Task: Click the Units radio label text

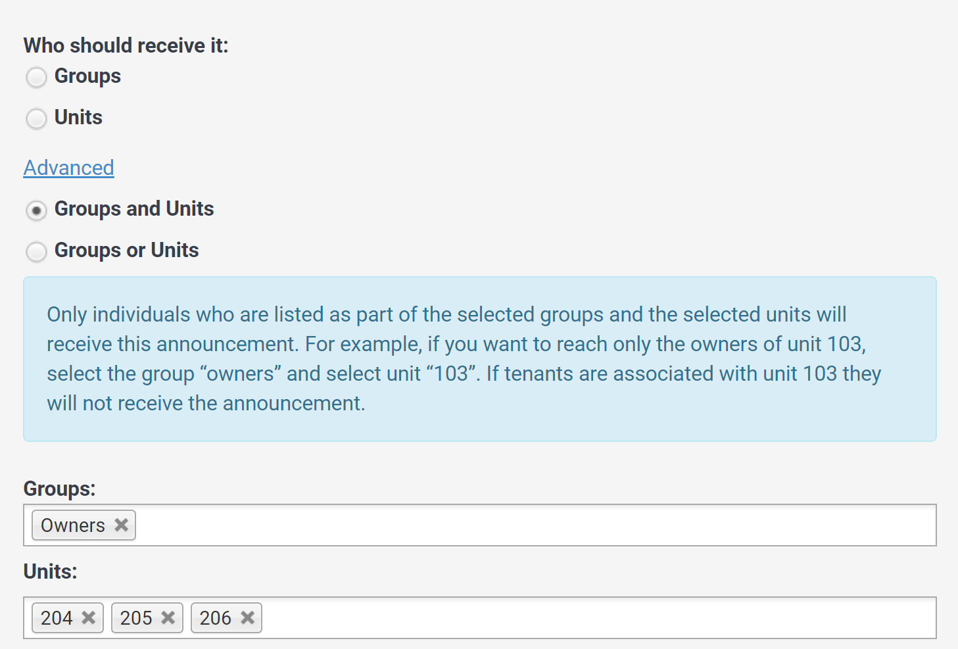Action: [x=78, y=117]
